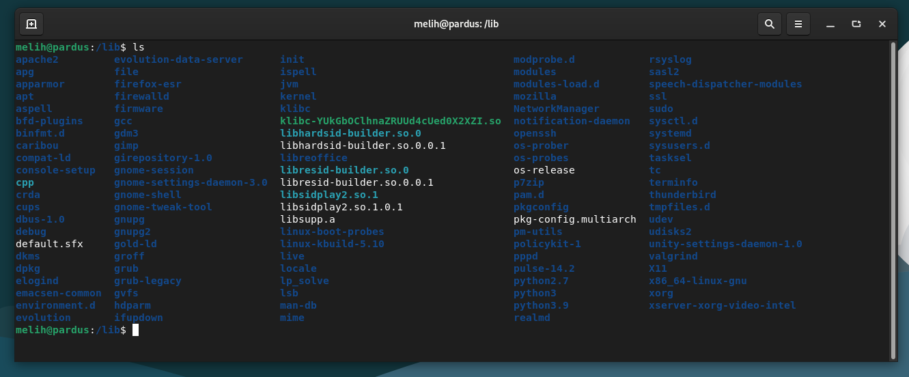The image size is (909, 377).
Task: Click the 'modules-load.d' entry
Action: [557, 84]
